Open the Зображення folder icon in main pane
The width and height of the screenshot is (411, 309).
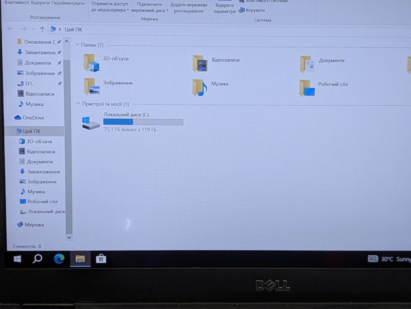click(92, 86)
